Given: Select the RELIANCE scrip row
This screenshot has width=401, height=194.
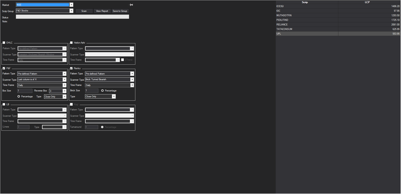Looking at the screenshot, I should coord(338,25).
